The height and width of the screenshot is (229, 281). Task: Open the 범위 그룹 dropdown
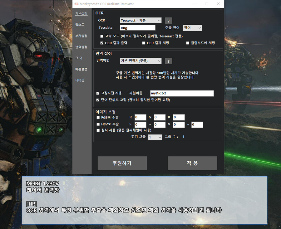pos(155,137)
